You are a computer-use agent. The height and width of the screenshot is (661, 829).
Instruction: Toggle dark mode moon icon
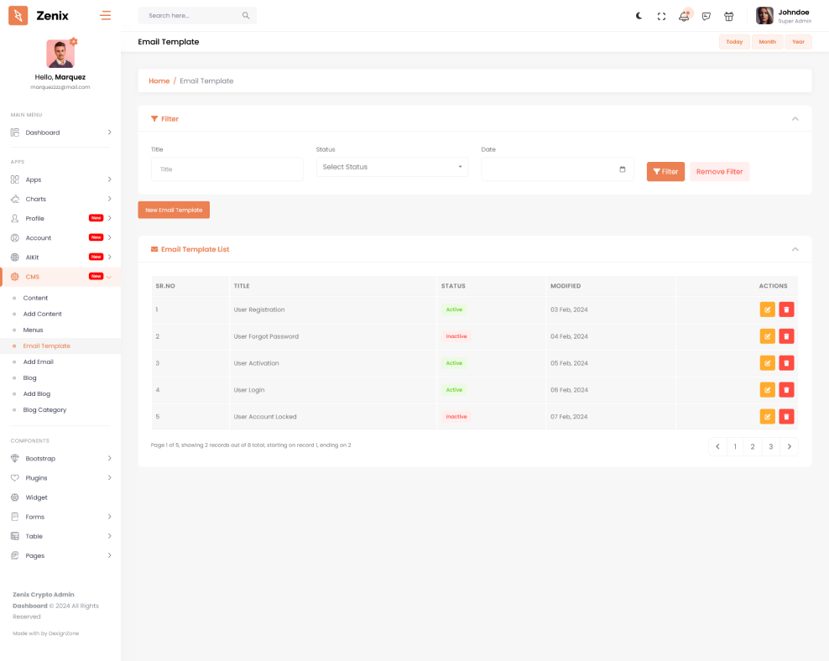click(639, 16)
